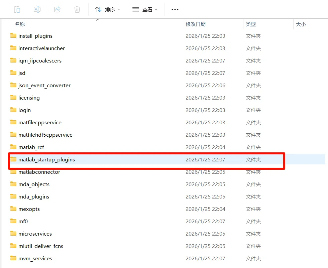Sort by the 类型 column header
Viewport: 328px width, 268px height.
251,24
